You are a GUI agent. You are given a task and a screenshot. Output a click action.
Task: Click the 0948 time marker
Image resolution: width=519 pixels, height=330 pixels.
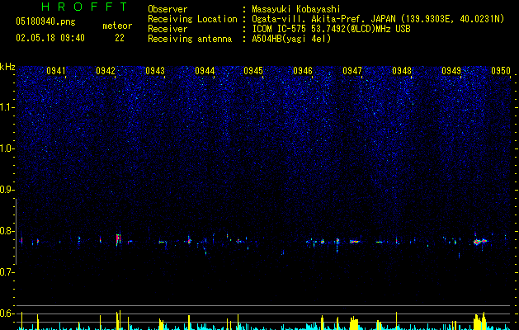(x=402, y=71)
